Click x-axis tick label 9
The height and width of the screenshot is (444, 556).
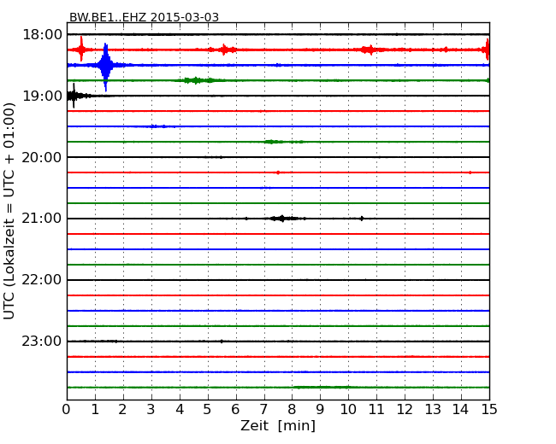pos(320,410)
